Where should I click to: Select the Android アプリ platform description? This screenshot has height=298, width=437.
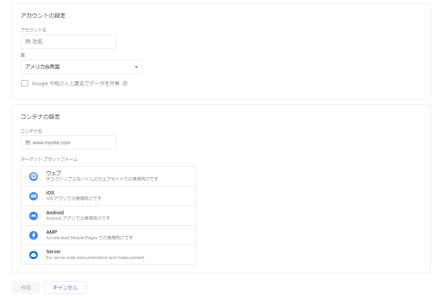pyautogui.click(x=78, y=219)
